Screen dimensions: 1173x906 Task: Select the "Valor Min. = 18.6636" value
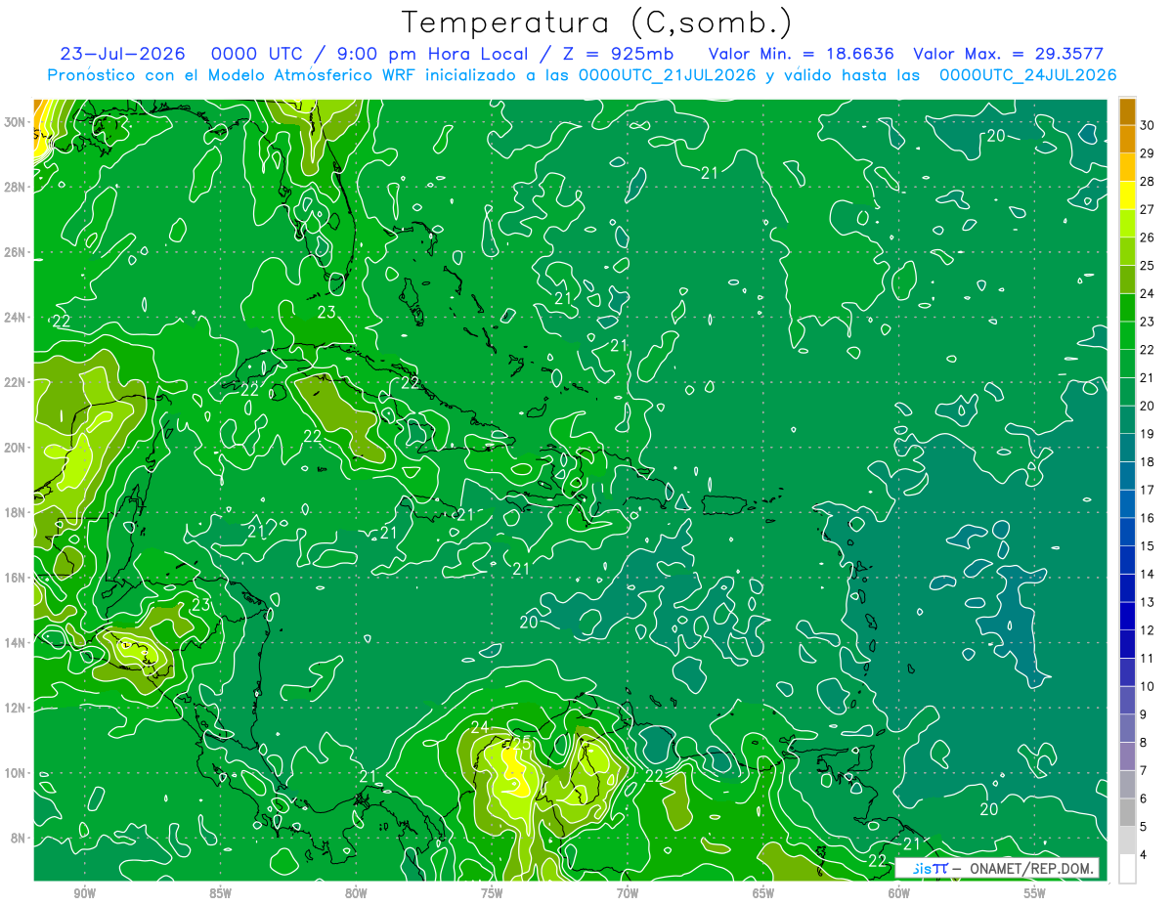click(x=801, y=54)
